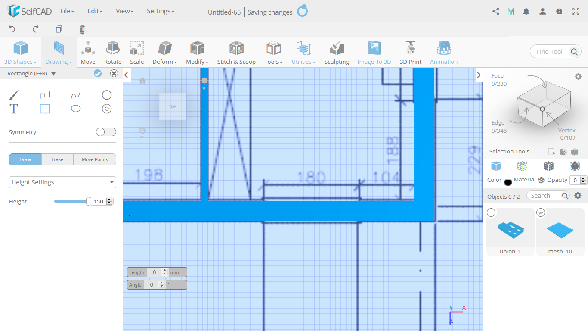Open the Utilities dropdown
Viewport: 588px width, 331px height.
(x=303, y=53)
